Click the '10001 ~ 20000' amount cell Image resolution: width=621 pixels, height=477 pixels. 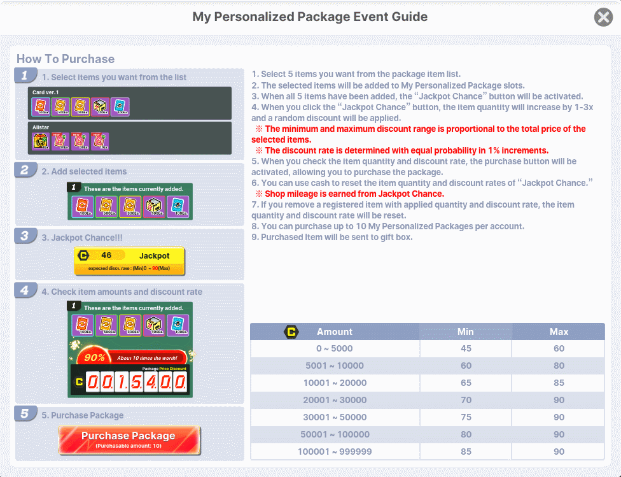point(335,383)
